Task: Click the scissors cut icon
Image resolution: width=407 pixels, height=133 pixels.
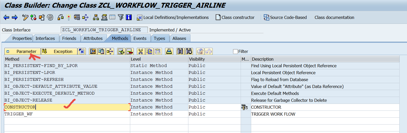Action: (140, 51)
